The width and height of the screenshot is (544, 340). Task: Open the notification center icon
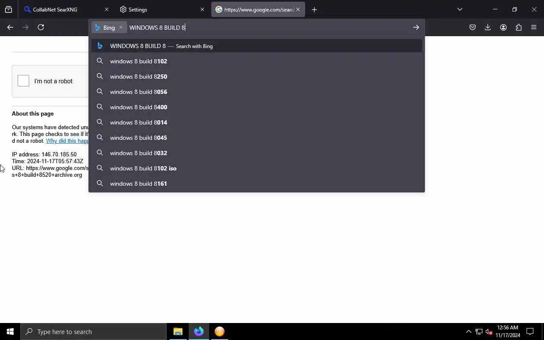[x=530, y=331]
